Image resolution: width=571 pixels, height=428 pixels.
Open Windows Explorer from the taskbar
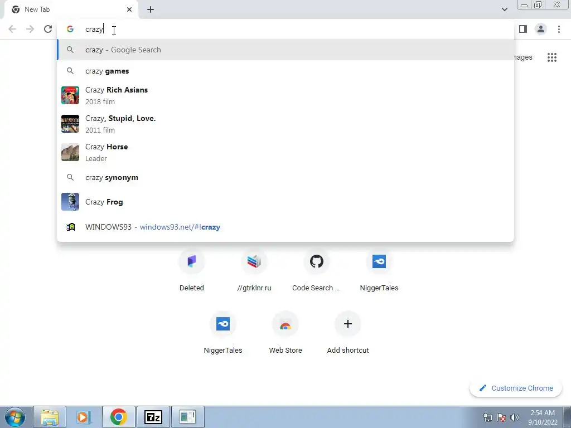pos(50,417)
